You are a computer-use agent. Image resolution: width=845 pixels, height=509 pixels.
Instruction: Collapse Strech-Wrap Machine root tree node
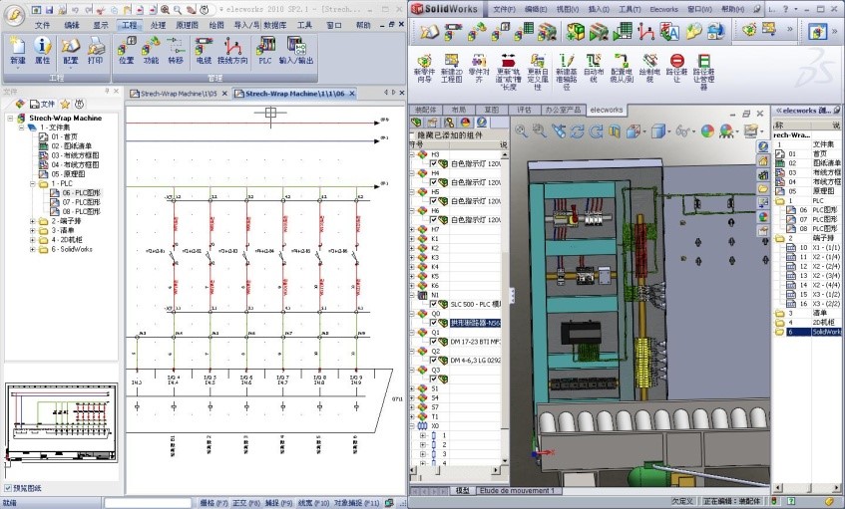click(x=10, y=119)
